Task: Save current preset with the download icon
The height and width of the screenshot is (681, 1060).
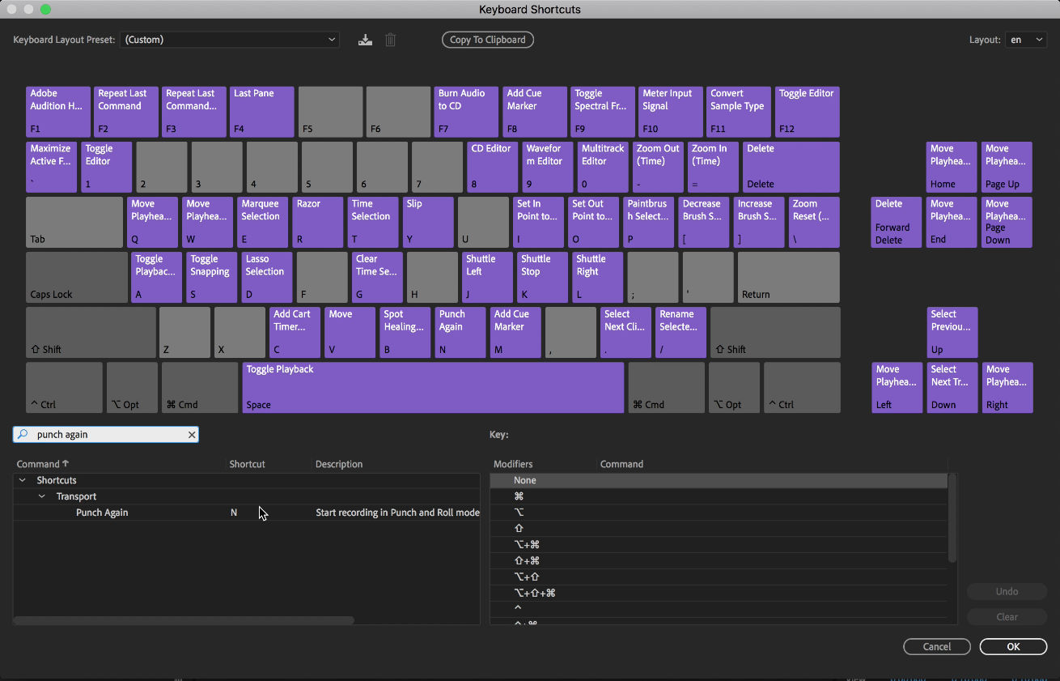Action: [365, 39]
